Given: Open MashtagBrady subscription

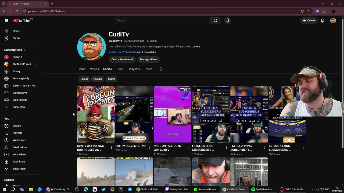Looking at the screenshot, I should (21, 79).
